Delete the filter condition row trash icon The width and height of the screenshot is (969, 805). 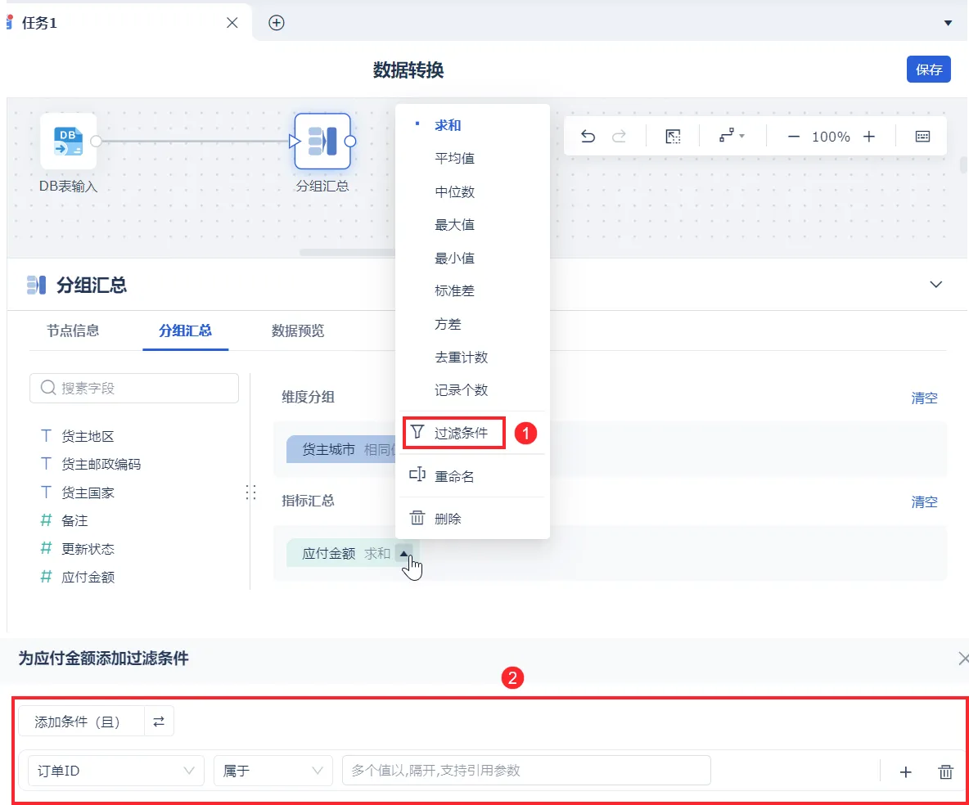click(x=945, y=771)
